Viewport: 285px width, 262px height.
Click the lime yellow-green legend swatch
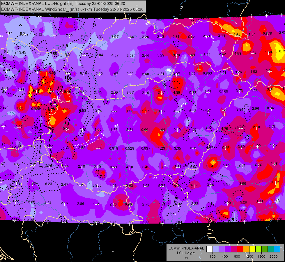(x=259, y=249)
